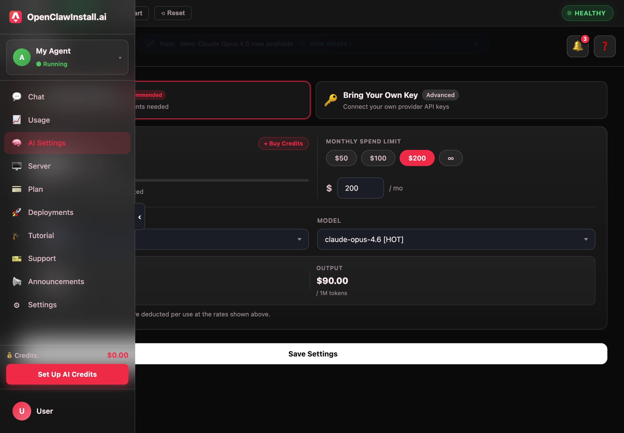
Task: Click the AI Settings brain icon
Action: click(17, 143)
